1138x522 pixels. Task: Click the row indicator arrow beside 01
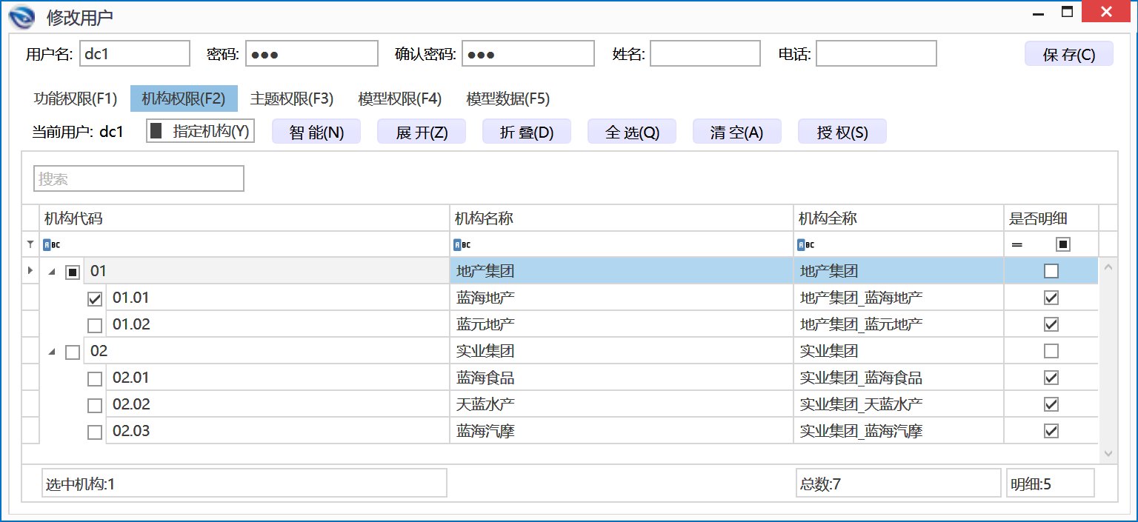coord(30,271)
